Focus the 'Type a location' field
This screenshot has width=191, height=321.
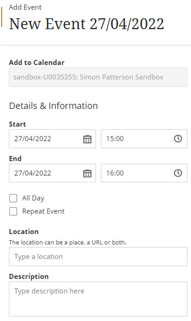[98, 256]
